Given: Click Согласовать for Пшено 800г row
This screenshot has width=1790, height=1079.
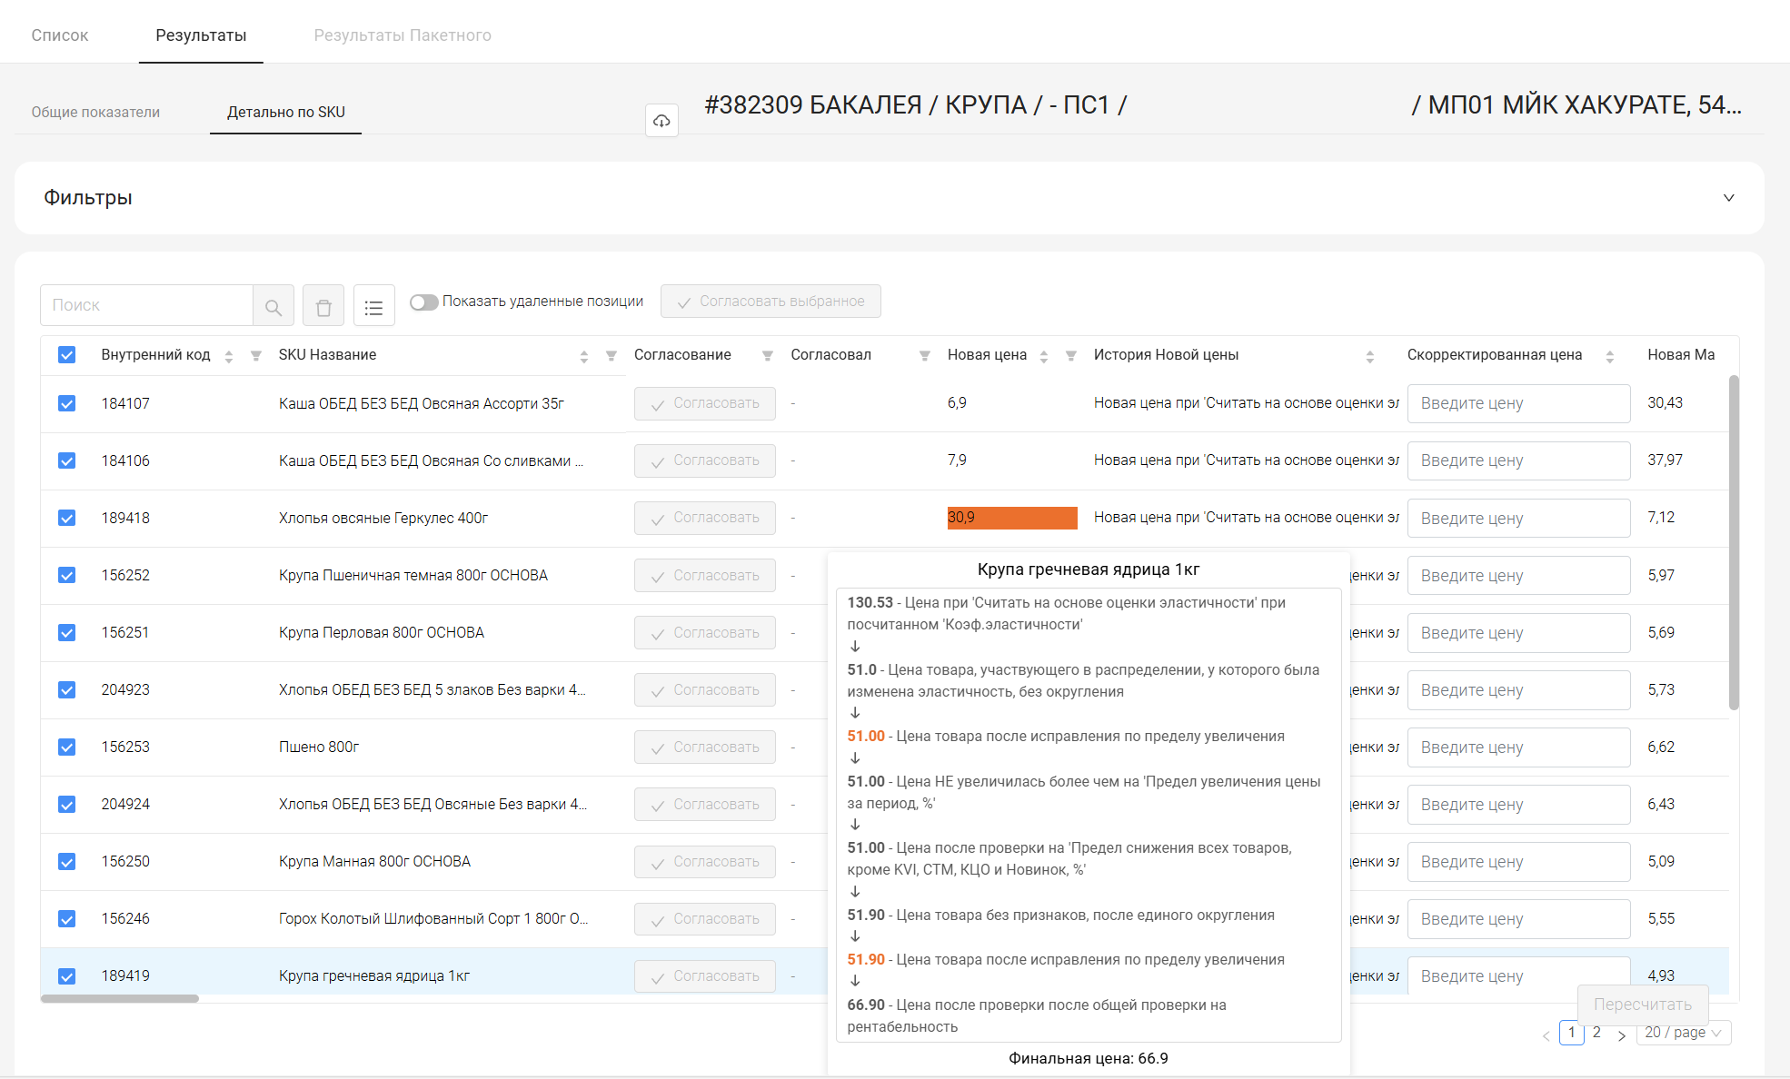Looking at the screenshot, I should click(x=705, y=747).
